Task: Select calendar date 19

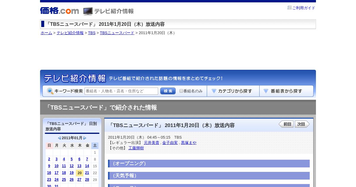Action: (71, 173)
